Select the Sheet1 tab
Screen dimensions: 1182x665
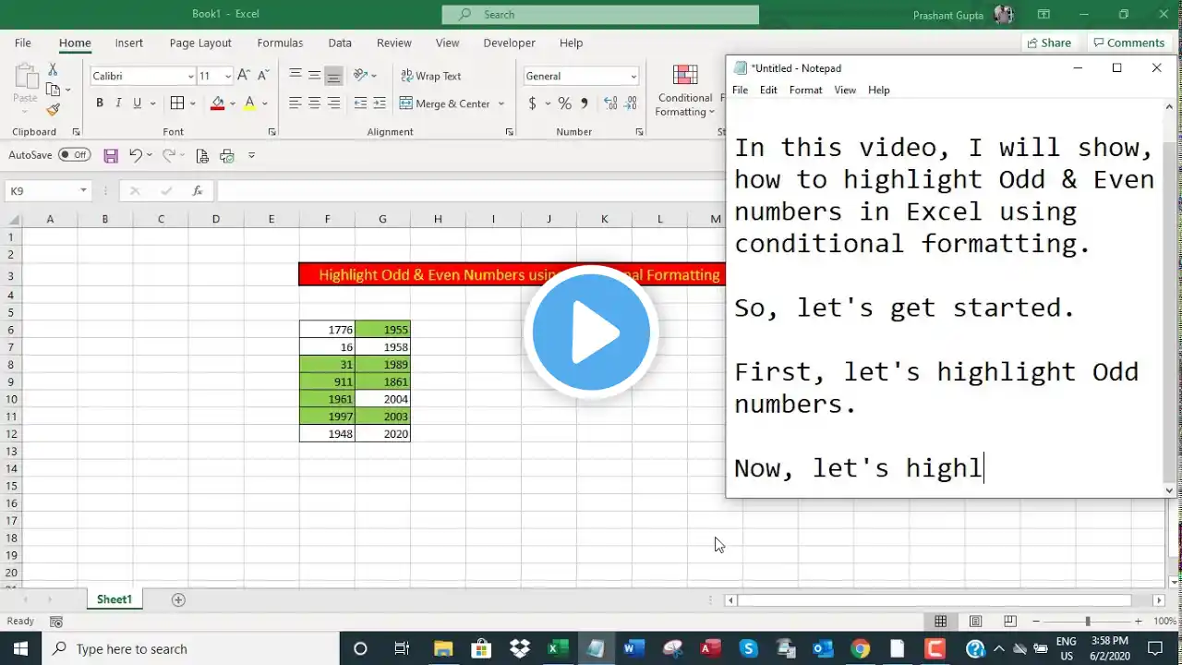pyautogui.click(x=115, y=599)
